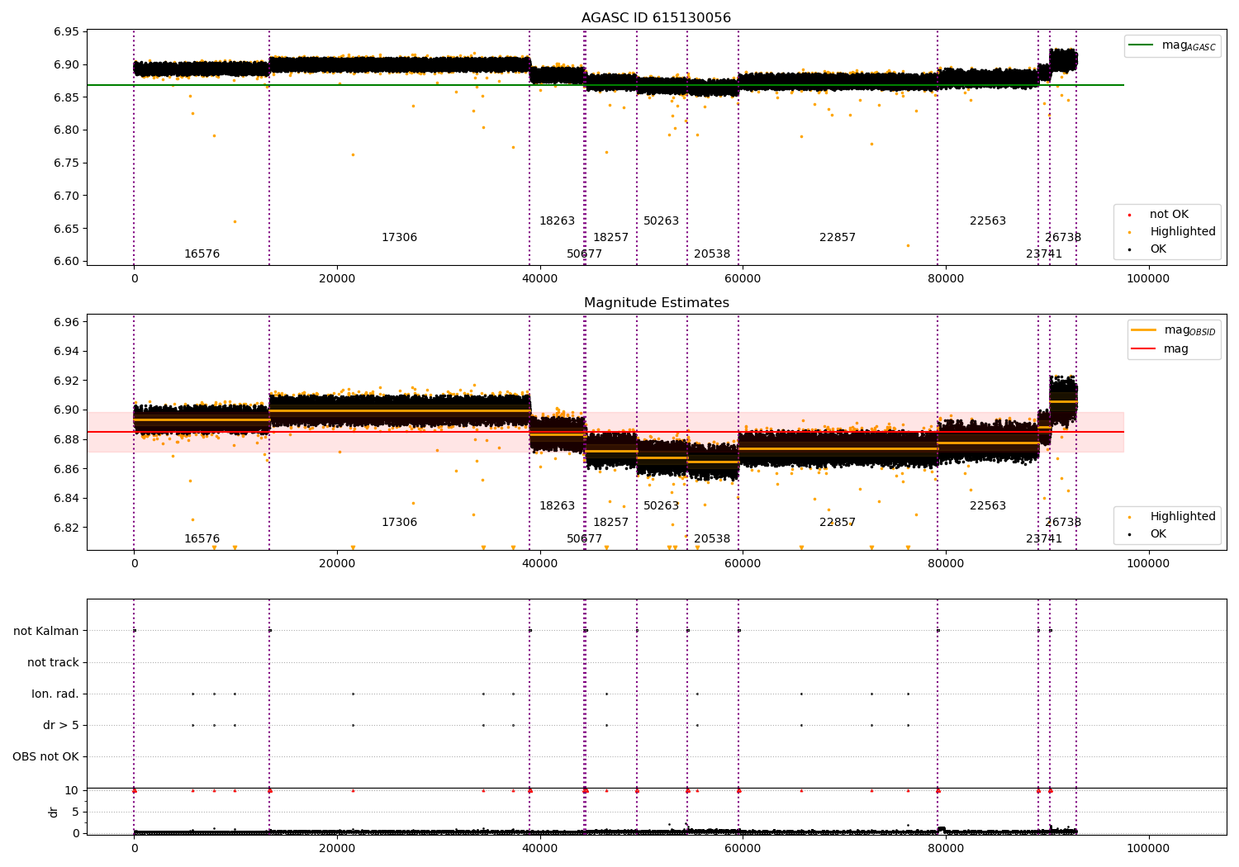Click the 6.75 y-axis tick label
Screen dimensions: 1239x867
click(66, 163)
